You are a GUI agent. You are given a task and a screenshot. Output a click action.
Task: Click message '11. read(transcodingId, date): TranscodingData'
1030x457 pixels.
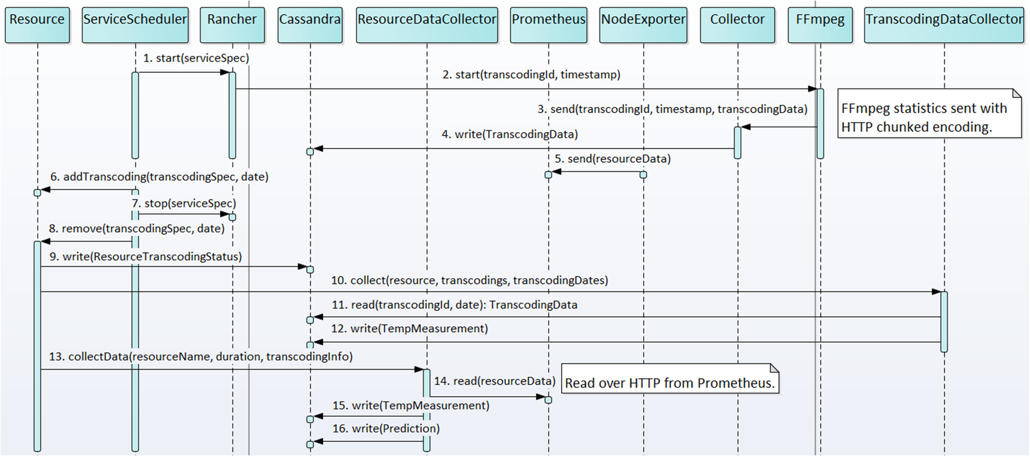click(x=454, y=305)
